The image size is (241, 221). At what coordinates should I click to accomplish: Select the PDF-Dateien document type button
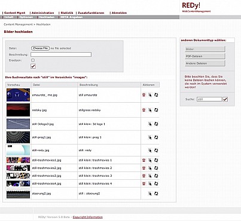205,56
